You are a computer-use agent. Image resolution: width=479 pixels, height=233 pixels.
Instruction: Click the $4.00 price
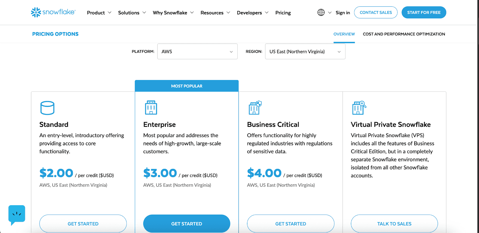tap(264, 173)
